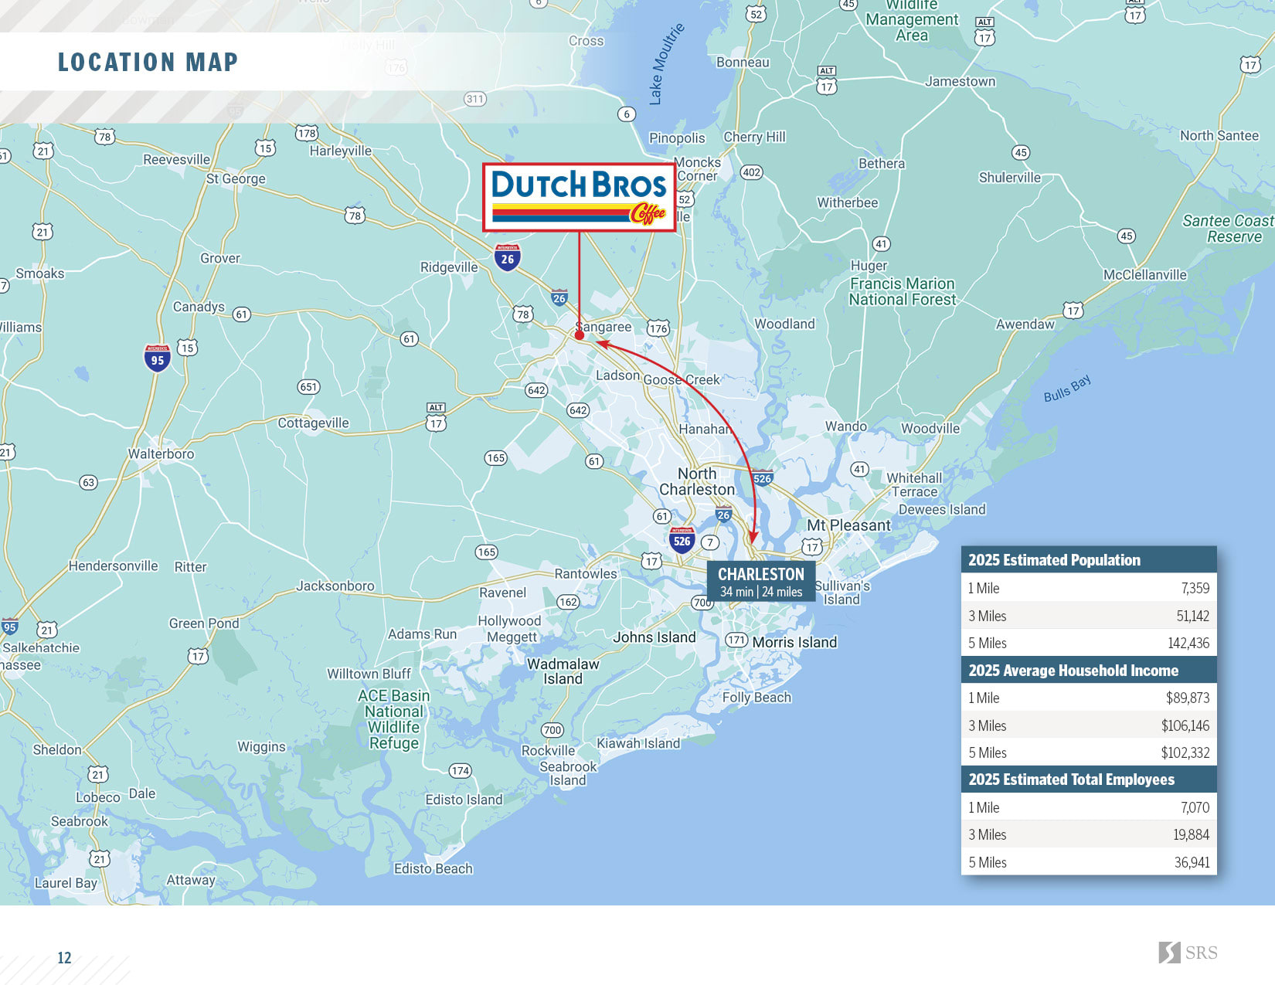Click the income value $106,146
The width and height of the screenshot is (1275, 985).
pyautogui.click(x=1185, y=725)
